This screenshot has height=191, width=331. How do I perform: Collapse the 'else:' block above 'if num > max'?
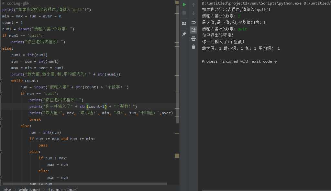[x=1, y=152]
